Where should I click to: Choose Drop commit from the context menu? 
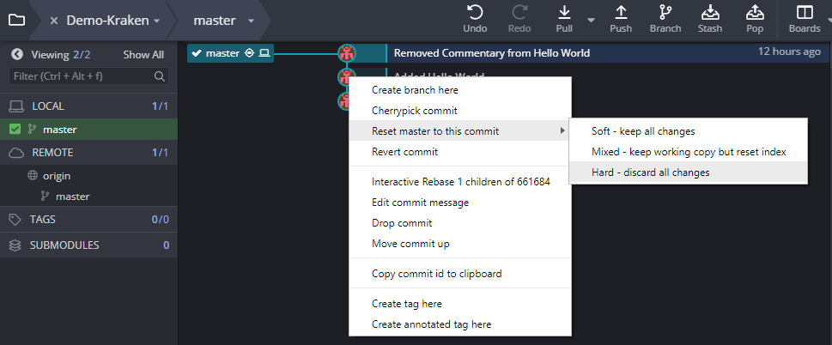point(460,224)
